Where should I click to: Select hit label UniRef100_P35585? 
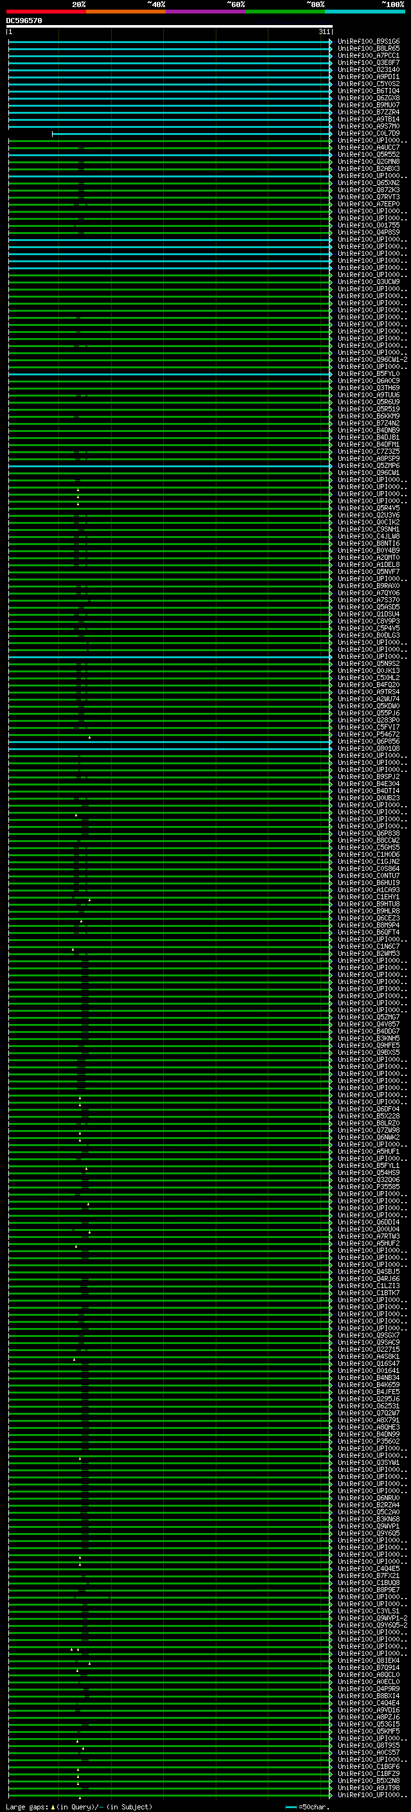pos(368,1187)
